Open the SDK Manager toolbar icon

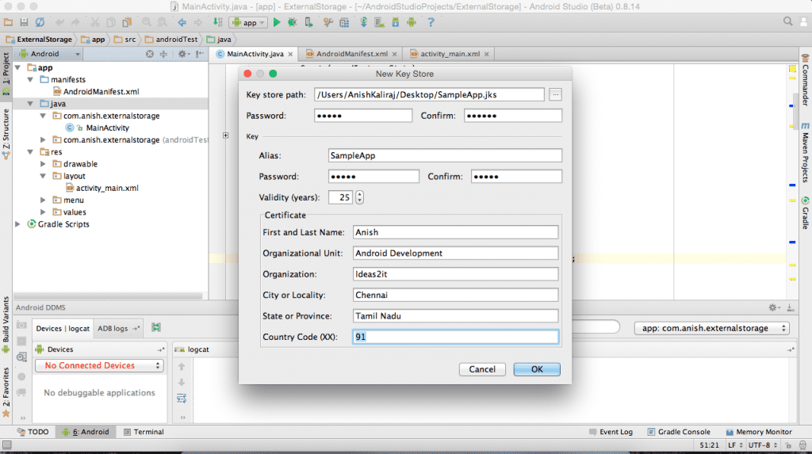coord(396,22)
